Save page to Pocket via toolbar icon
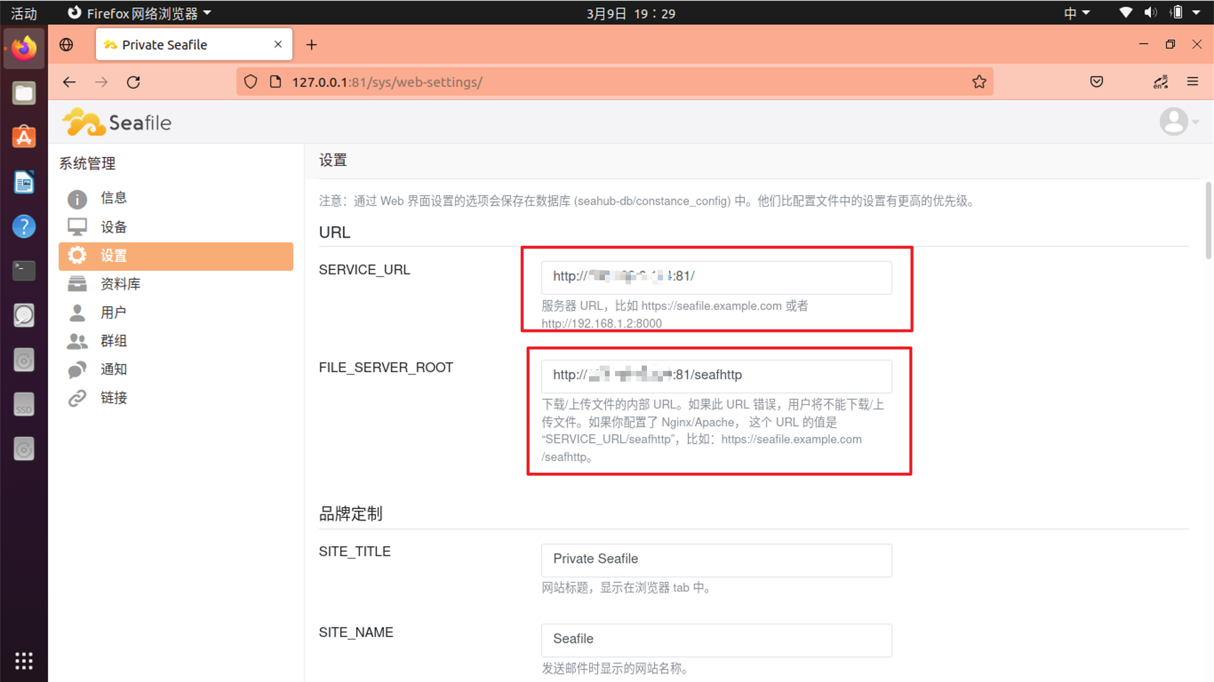 point(1097,82)
